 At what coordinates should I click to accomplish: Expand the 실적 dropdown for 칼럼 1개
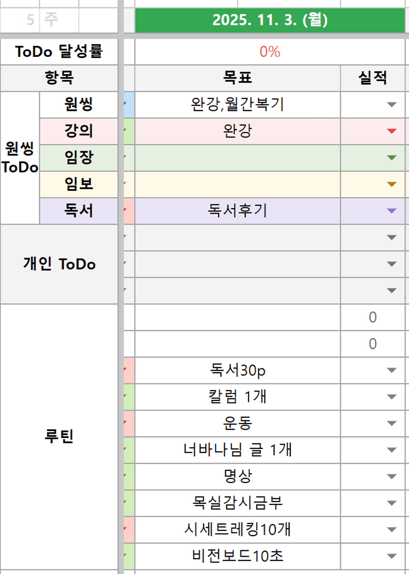click(x=392, y=397)
